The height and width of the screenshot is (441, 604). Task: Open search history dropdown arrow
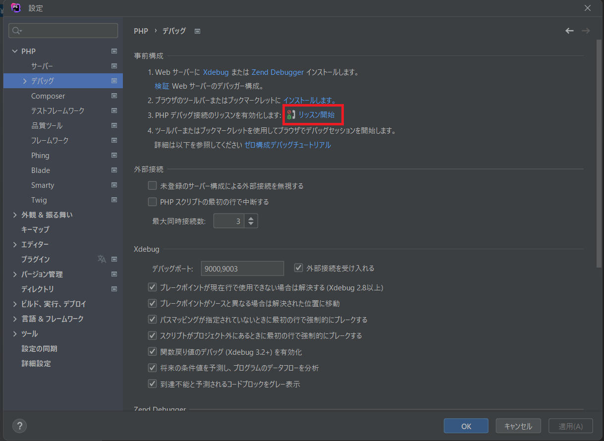(x=21, y=31)
